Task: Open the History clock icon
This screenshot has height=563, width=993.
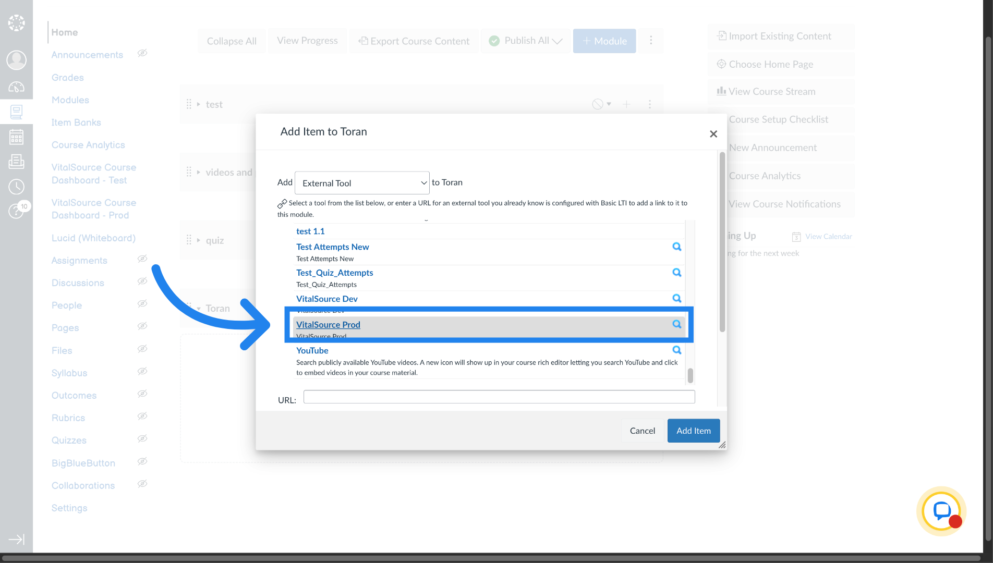Action: pos(16,187)
